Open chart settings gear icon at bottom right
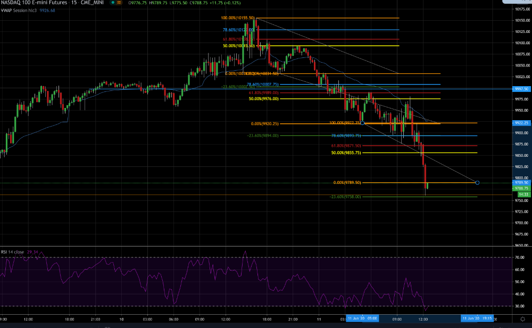 (x=522, y=319)
